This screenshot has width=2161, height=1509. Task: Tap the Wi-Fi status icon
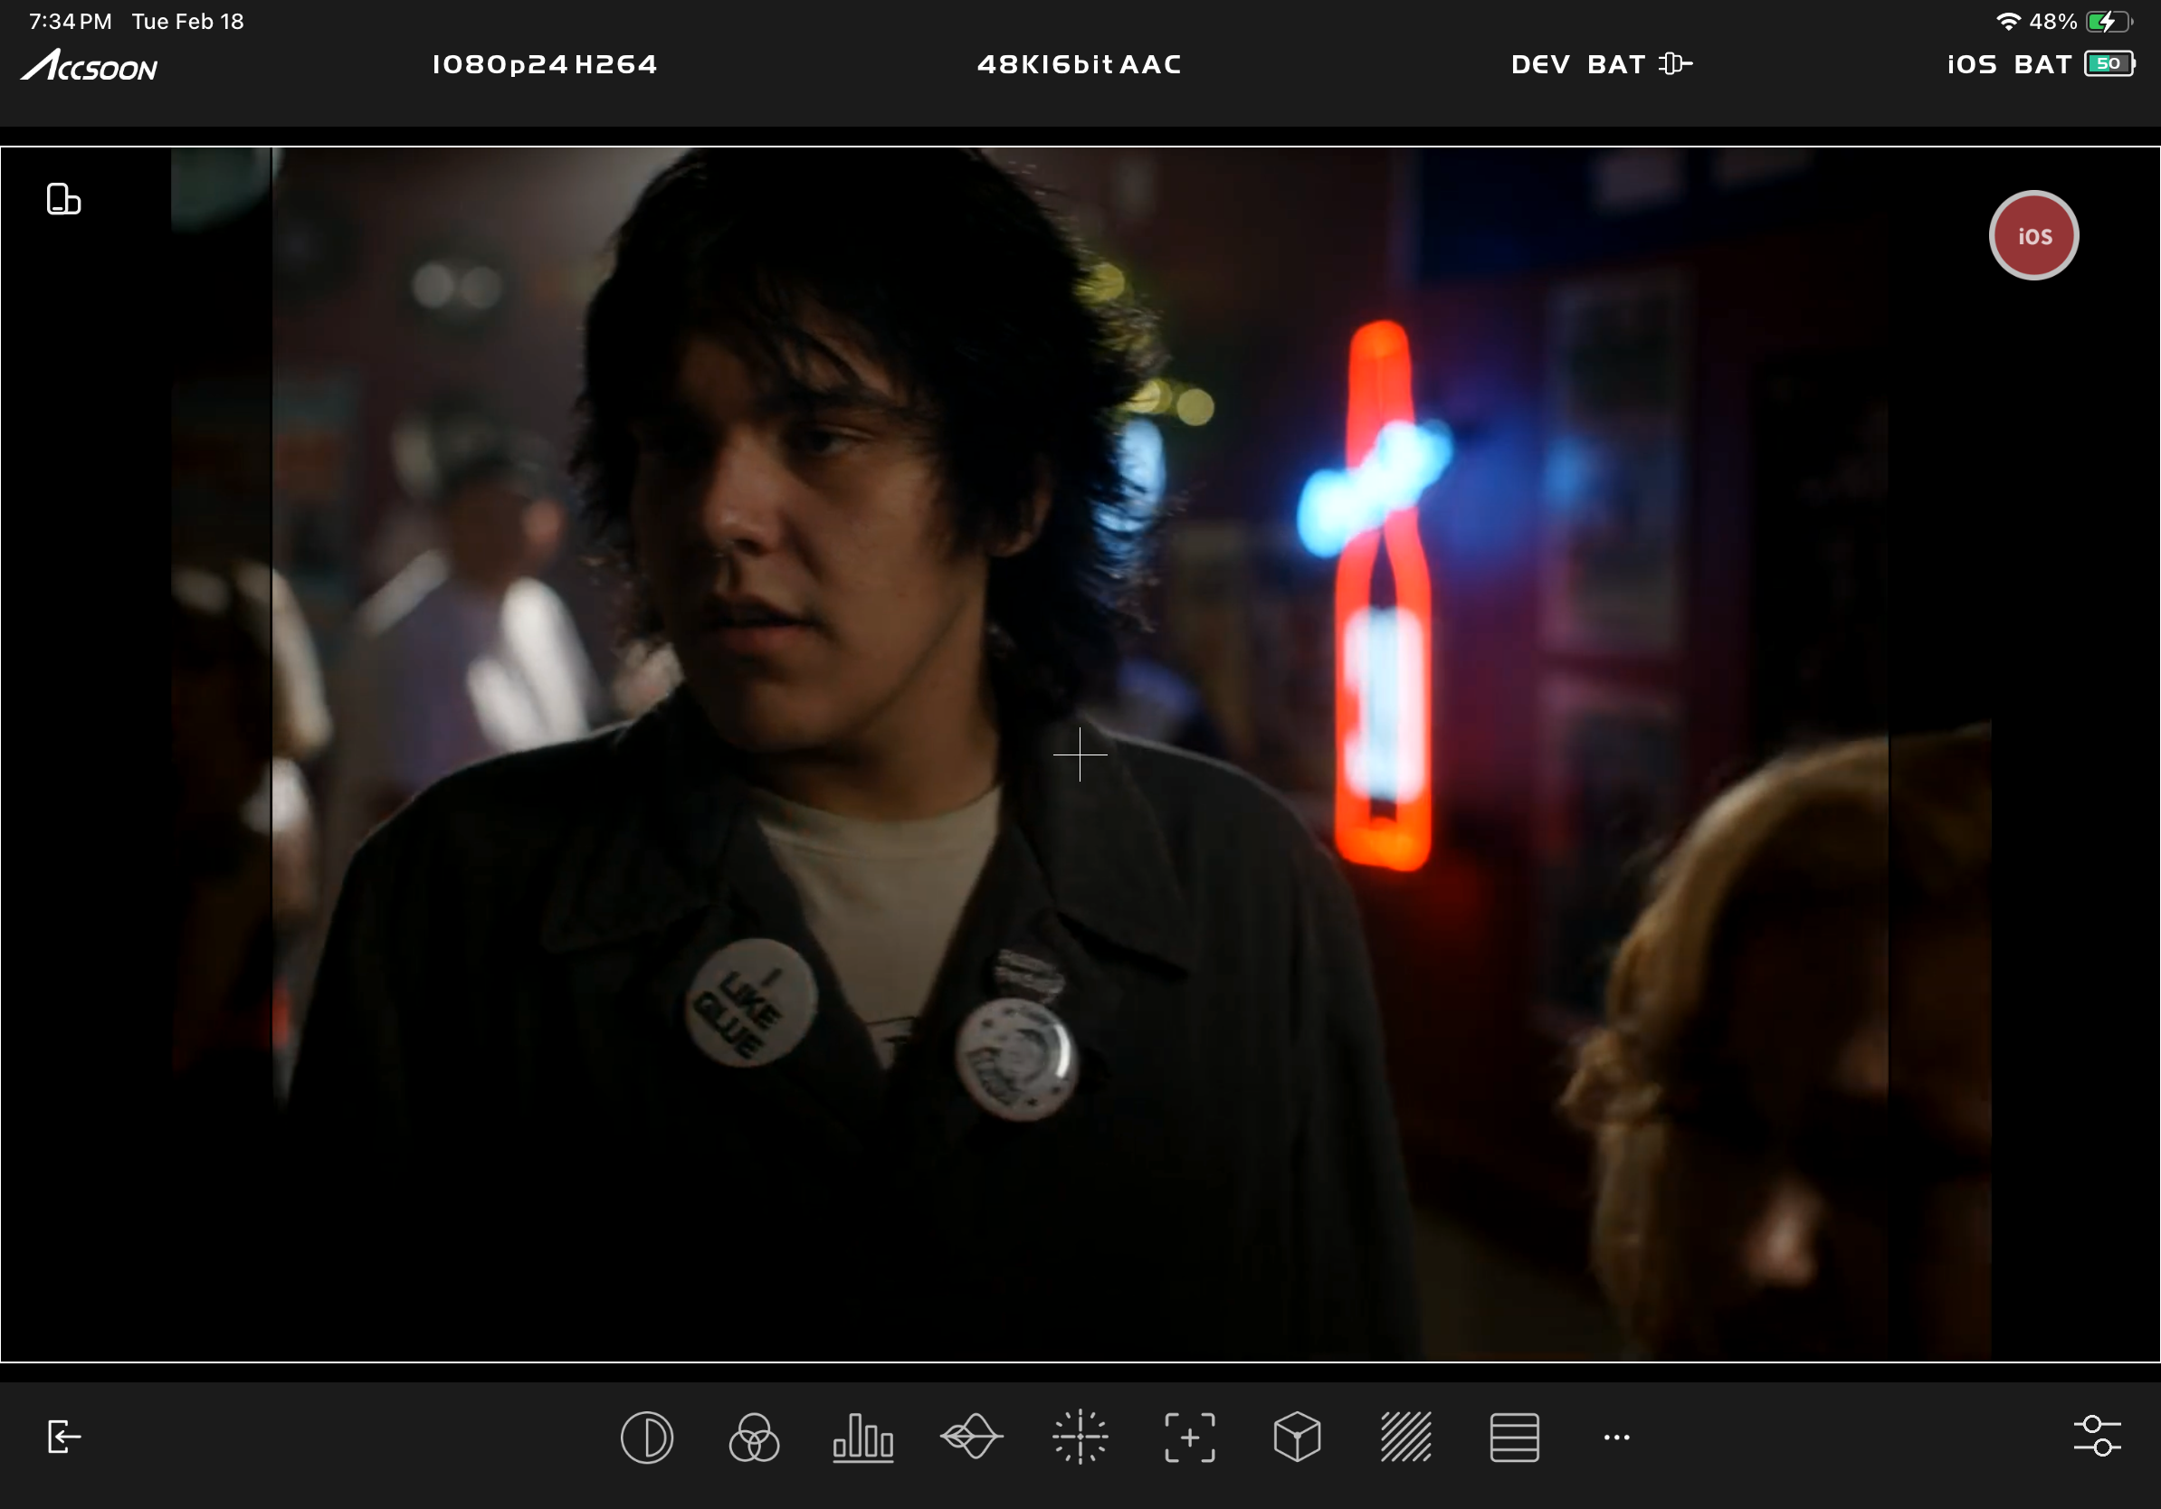pos(2007,21)
